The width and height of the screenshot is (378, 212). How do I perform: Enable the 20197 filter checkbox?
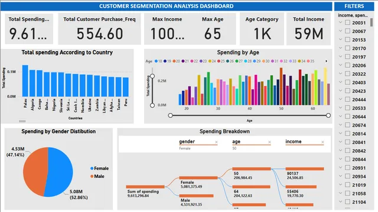pos(348,57)
